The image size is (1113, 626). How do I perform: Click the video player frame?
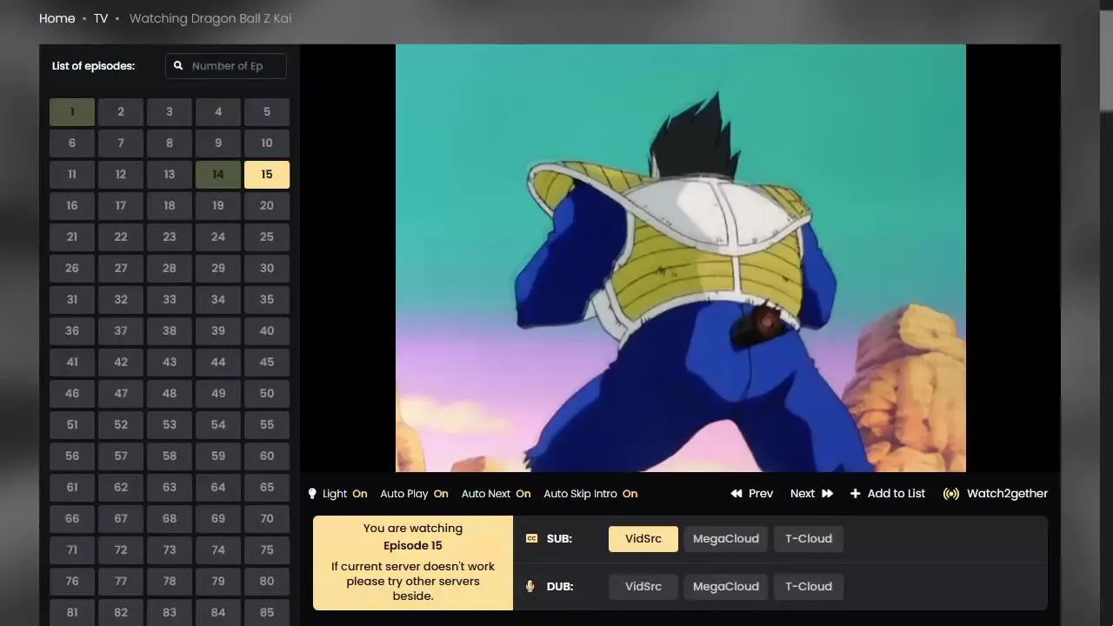(x=680, y=258)
